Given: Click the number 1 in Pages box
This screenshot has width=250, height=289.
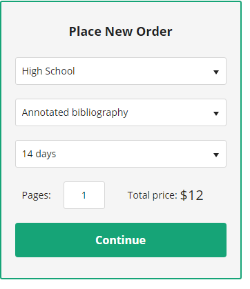Looking at the screenshot, I should pos(84,195).
